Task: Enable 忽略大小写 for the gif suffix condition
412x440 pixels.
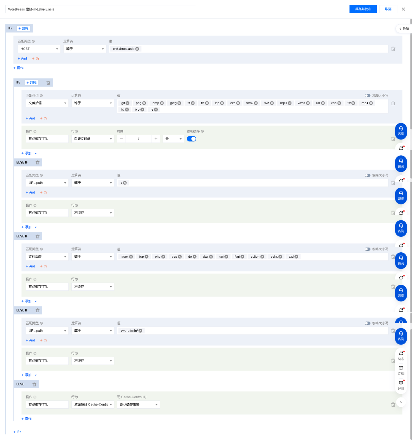Action: tap(367, 96)
